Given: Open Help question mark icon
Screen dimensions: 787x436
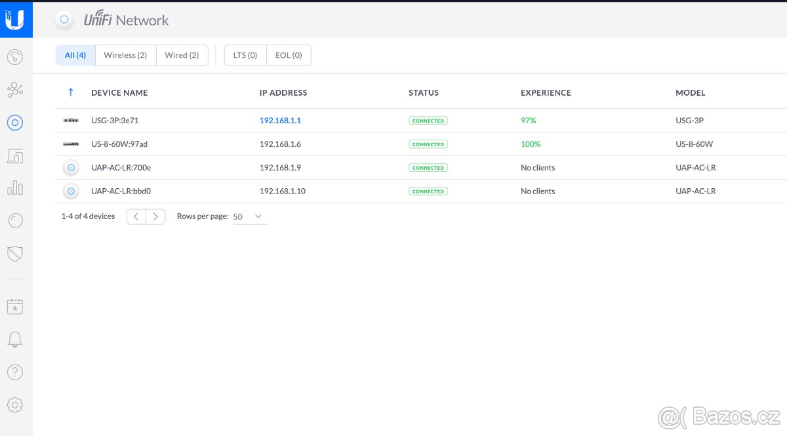Looking at the screenshot, I should pos(15,372).
